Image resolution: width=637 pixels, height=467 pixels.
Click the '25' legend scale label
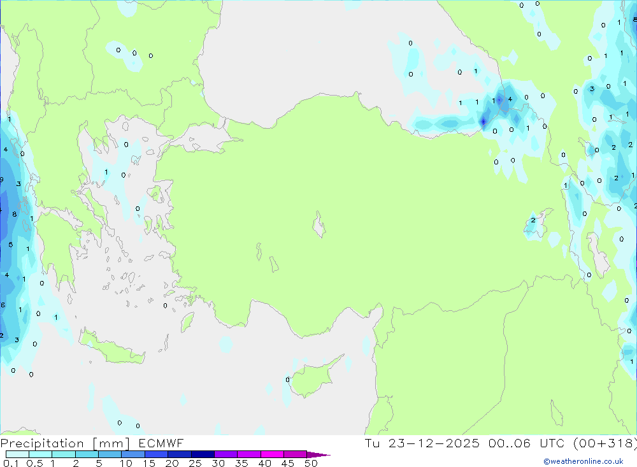coord(196,463)
